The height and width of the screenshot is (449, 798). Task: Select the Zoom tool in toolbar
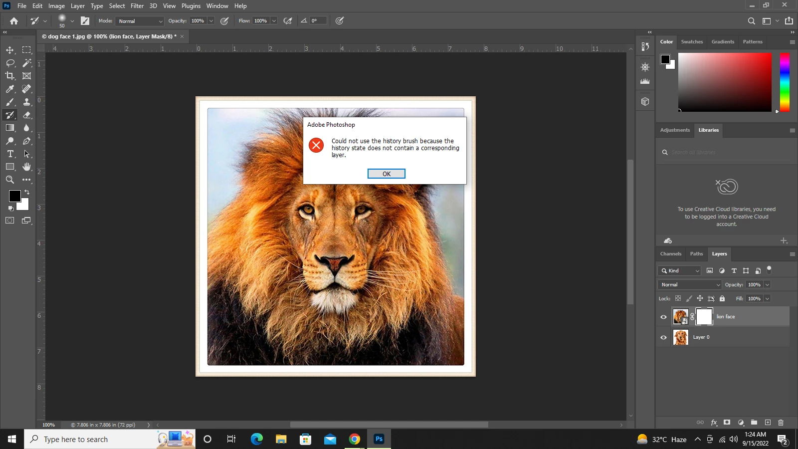[x=10, y=180]
